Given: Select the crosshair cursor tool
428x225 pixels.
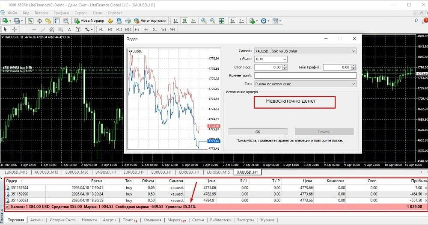Looking at the screenshot, I should tap(14, 30).
